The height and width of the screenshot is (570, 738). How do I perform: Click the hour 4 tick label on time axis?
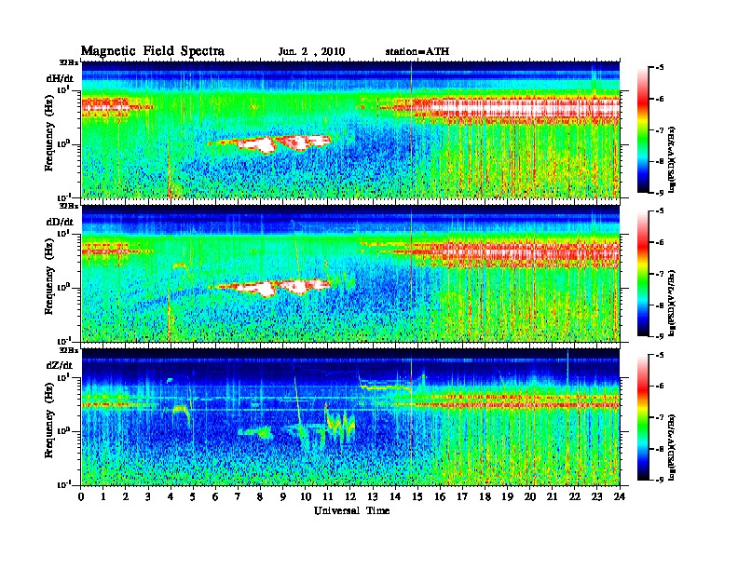click(171, 497)
